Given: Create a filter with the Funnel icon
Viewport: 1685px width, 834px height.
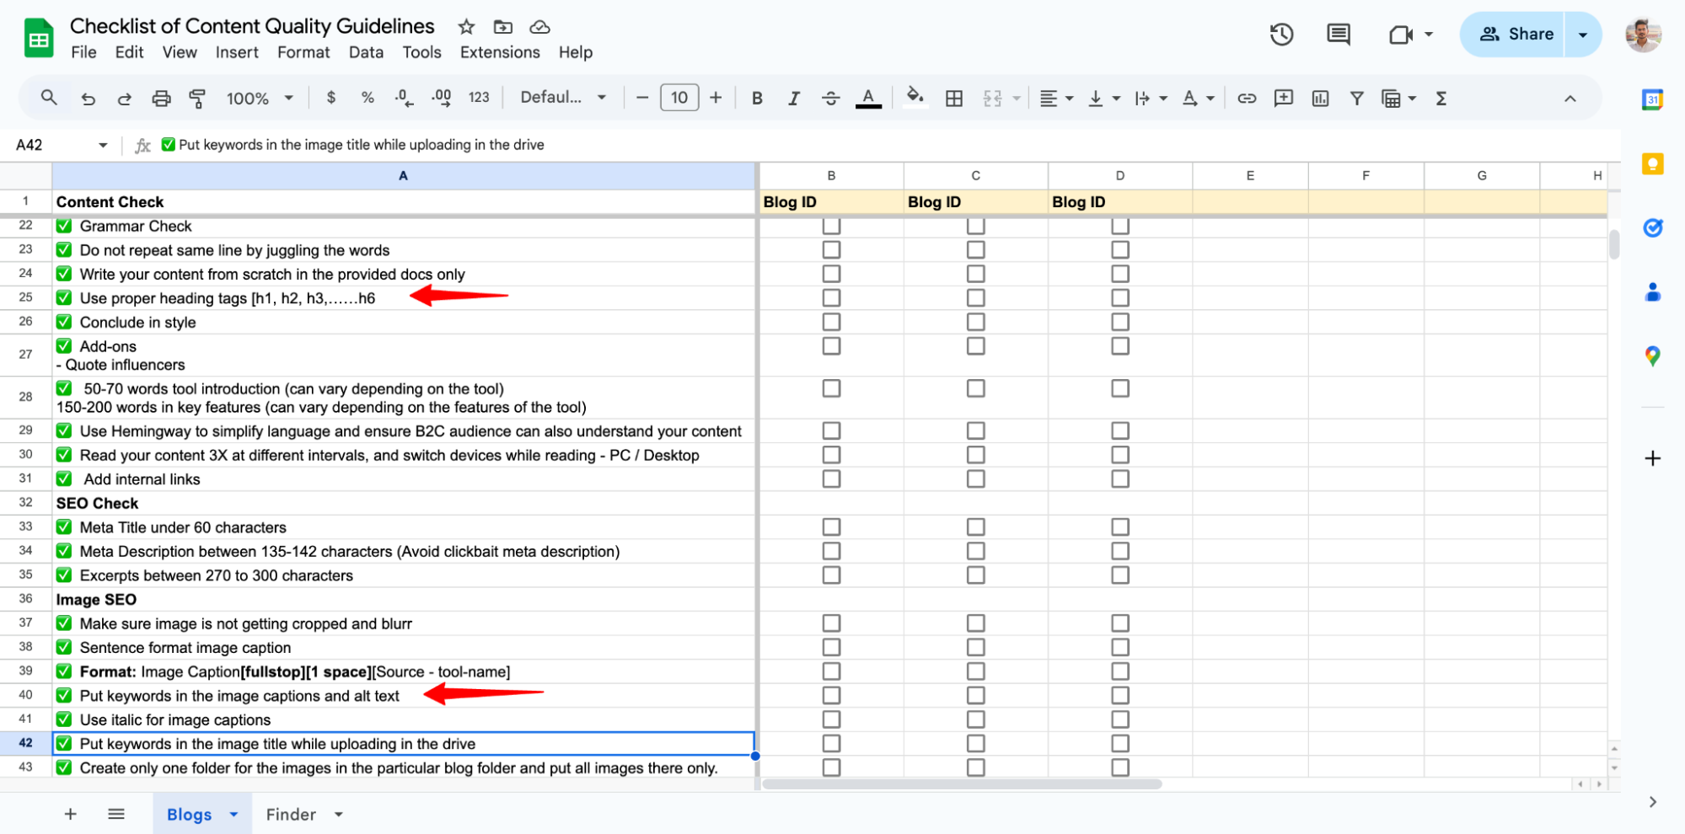Looking at the screenshot, I should coord(1356,98).
